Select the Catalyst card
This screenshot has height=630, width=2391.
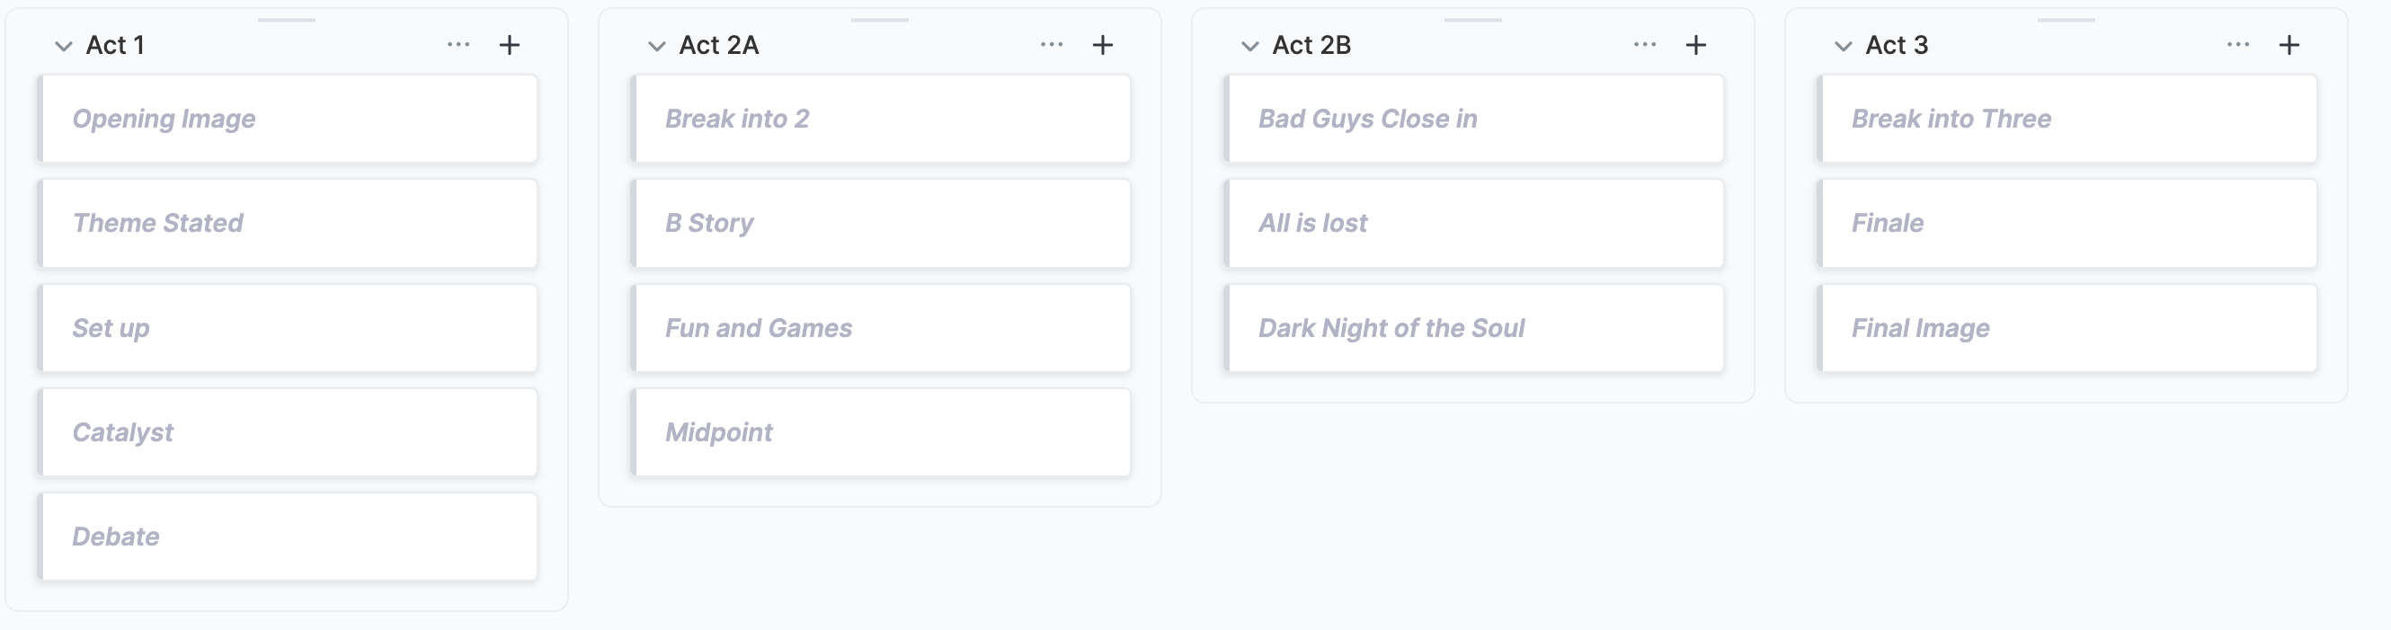click(x=288, y=432)
